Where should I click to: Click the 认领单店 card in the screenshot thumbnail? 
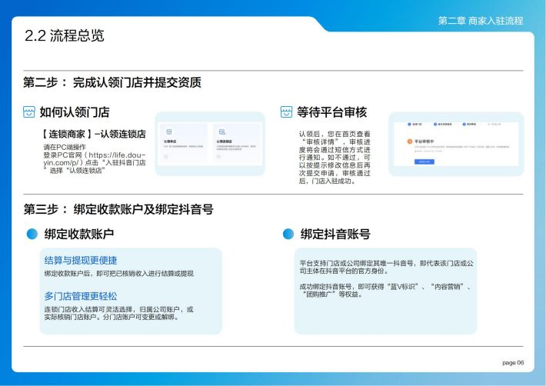pyautogui.click(x=183, y=144)
